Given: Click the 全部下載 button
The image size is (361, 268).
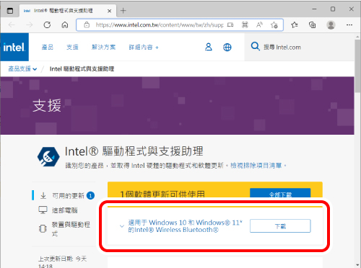Looking at the screenshot, I should (x=280, y=194).
